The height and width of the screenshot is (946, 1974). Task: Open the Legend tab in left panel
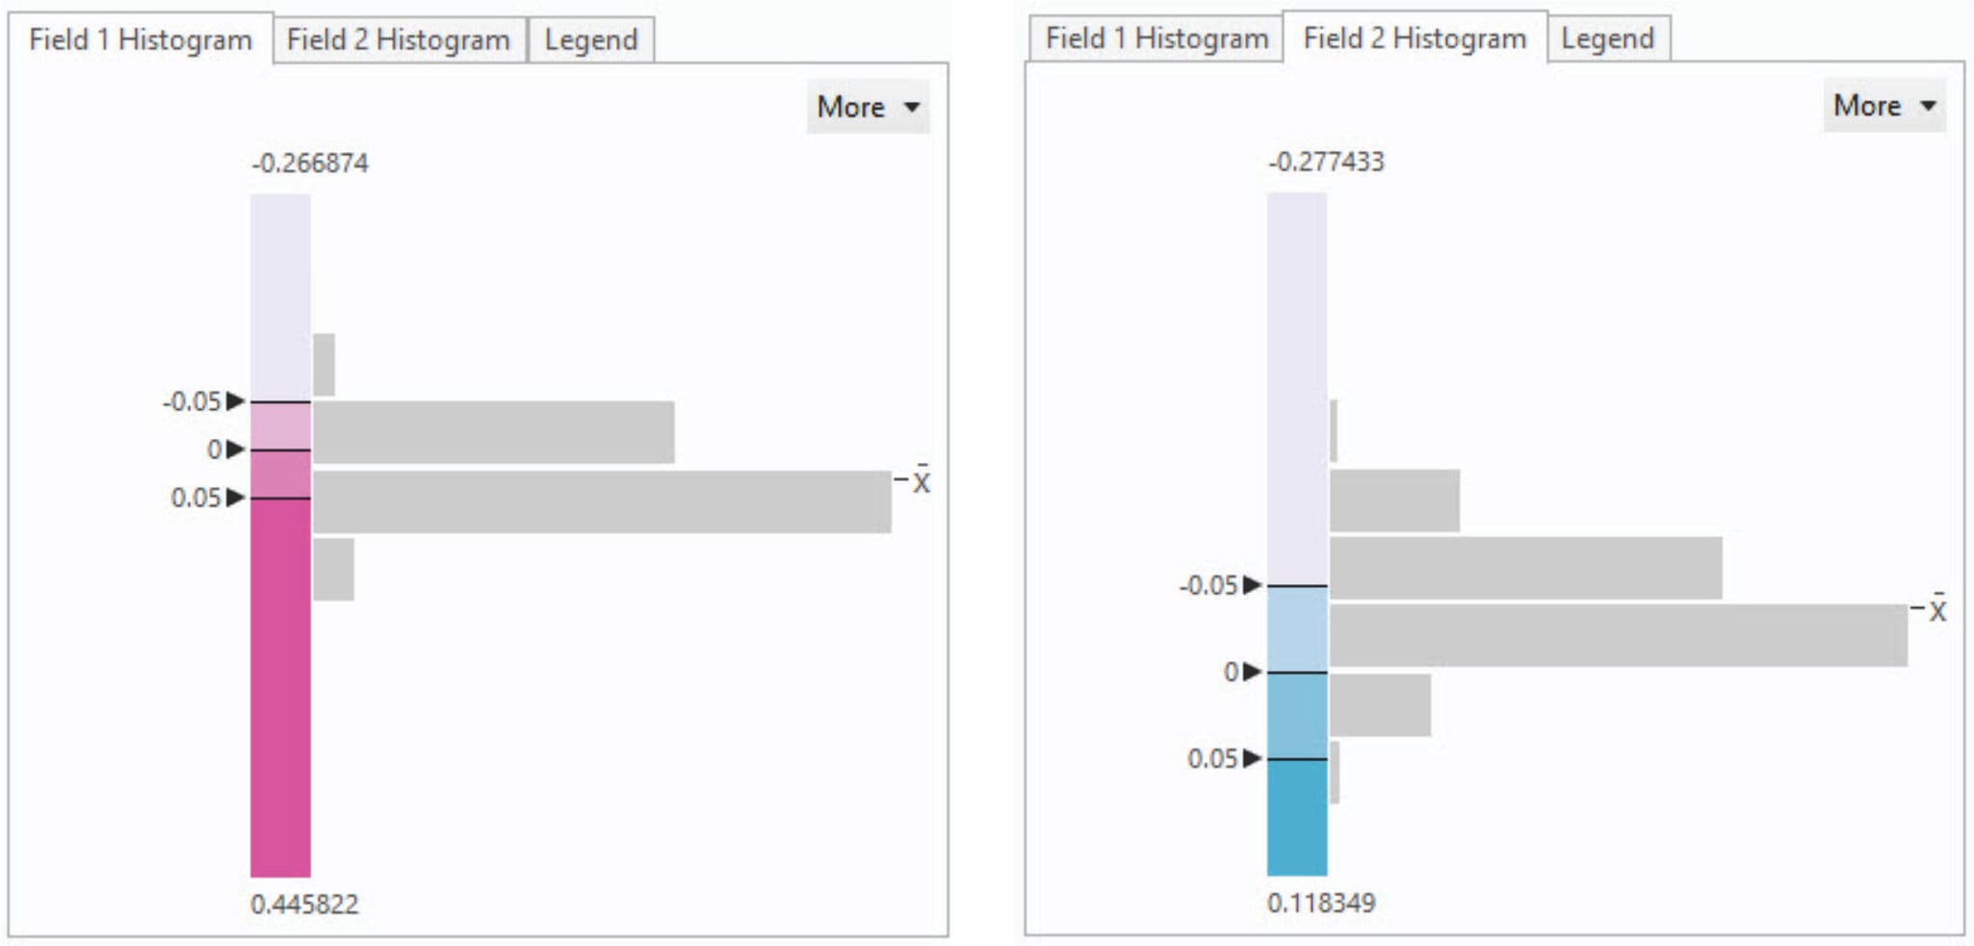click(591, 40)
